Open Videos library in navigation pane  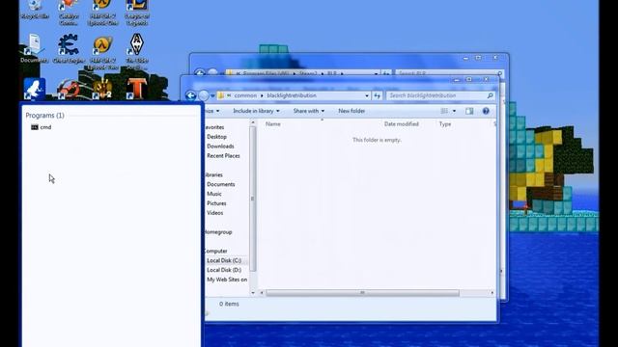[214, 213]
